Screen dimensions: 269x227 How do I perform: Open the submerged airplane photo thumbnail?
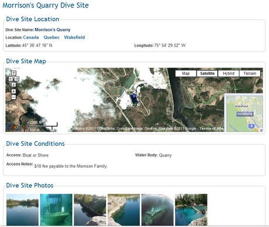point(157,209)
